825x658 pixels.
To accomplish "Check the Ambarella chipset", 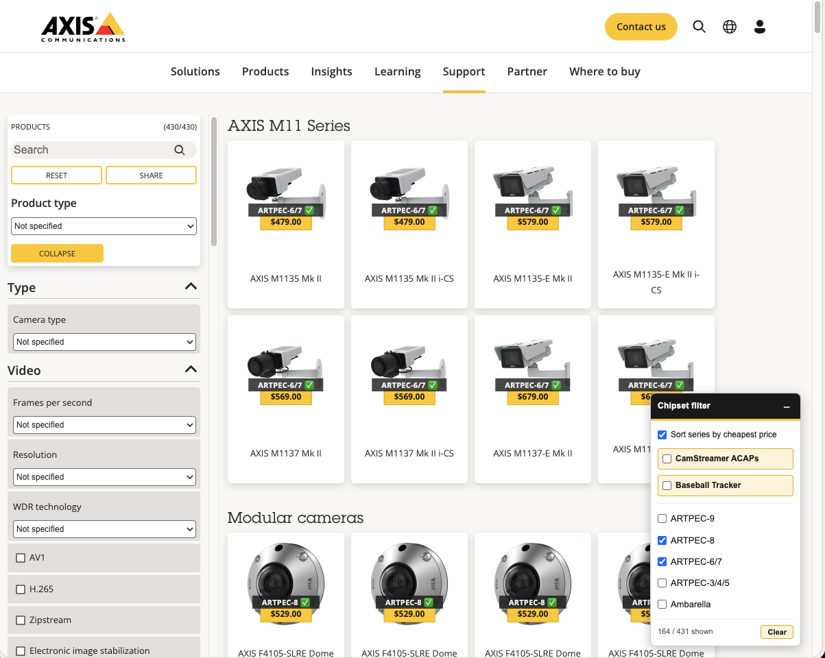I will click(662, 605).
